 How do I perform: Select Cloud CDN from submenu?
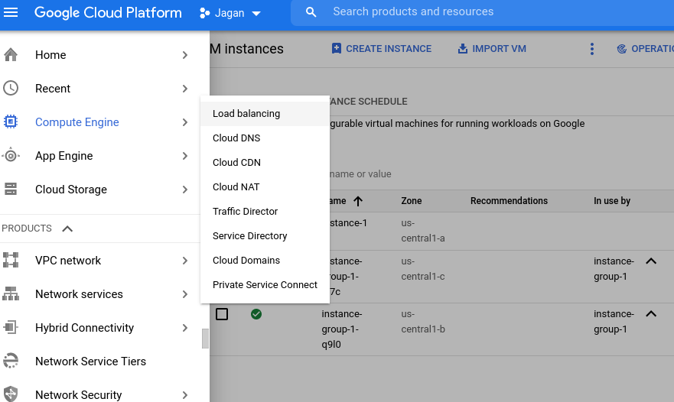click(265, 163)
